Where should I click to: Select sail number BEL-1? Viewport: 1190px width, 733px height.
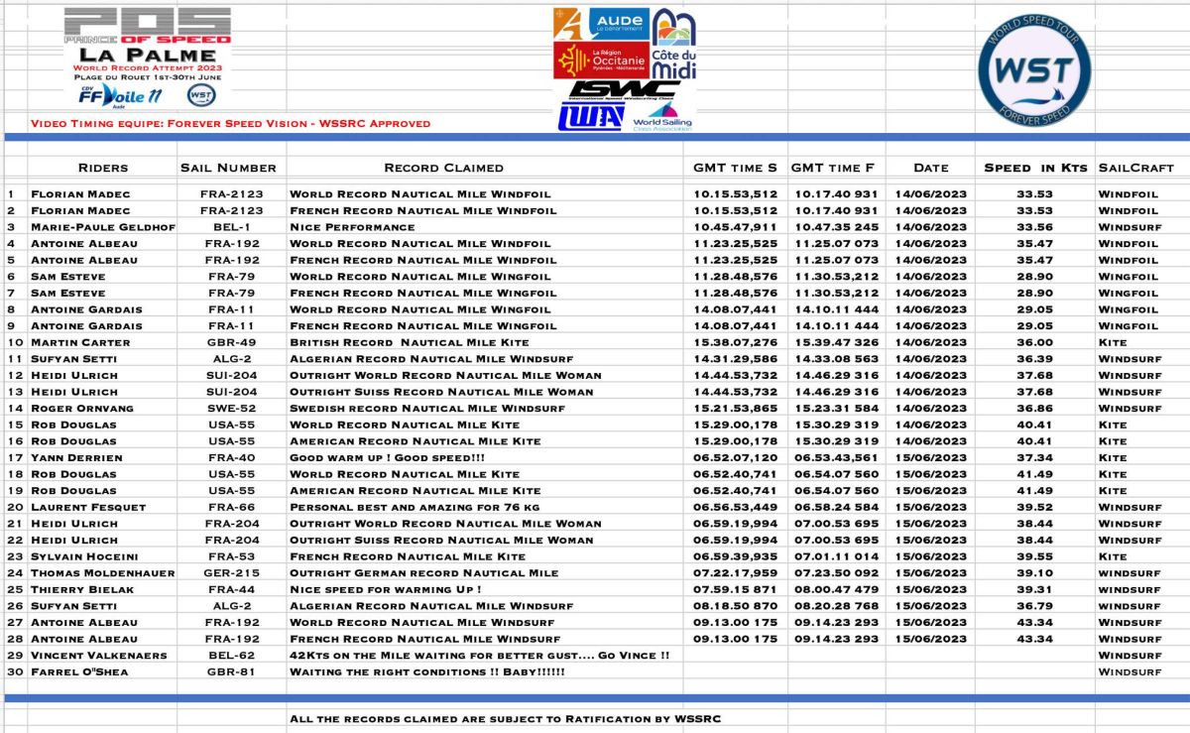[x=231, y=227]
